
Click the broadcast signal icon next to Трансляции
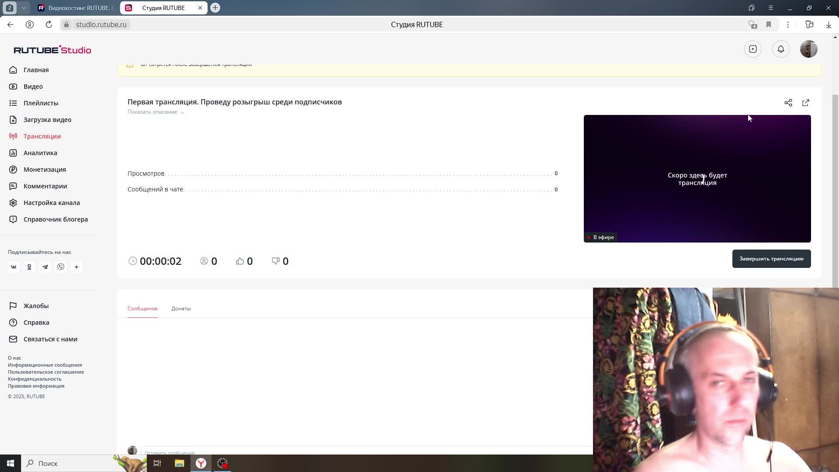13,136
